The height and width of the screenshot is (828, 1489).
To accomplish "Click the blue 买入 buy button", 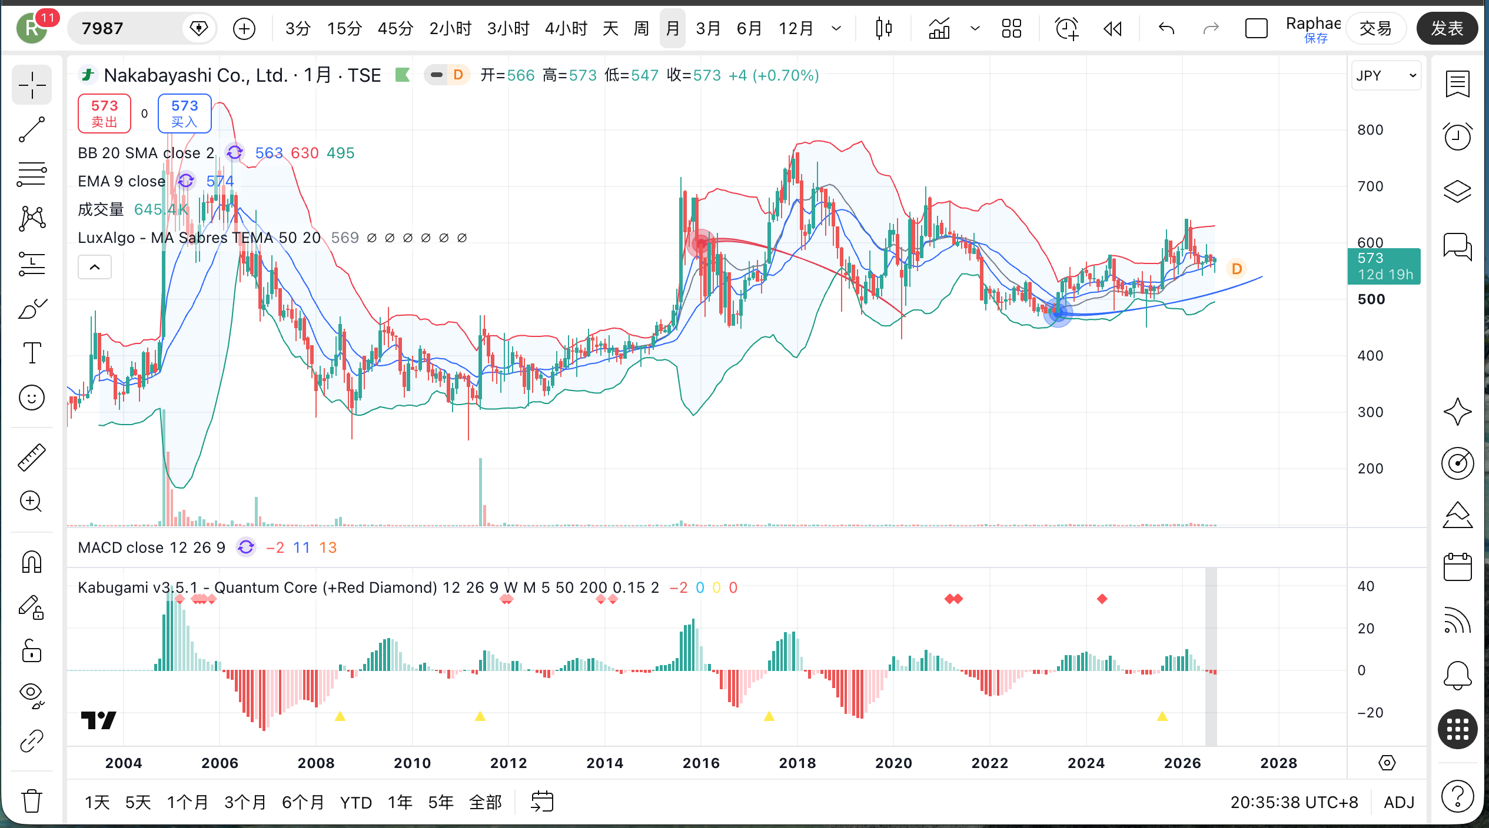I will pyautogui.click(x=185, y=113).
